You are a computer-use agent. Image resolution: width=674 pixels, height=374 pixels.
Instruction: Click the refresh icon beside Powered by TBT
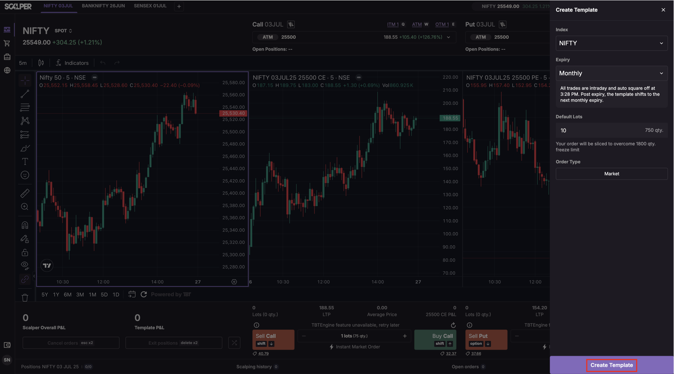[144, 294]
